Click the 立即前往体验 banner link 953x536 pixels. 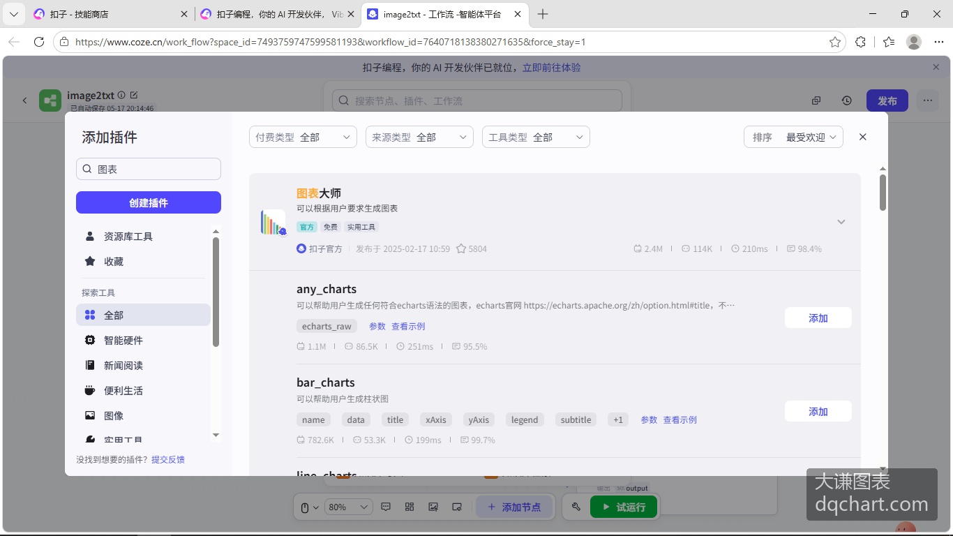(x=552, y=68)
